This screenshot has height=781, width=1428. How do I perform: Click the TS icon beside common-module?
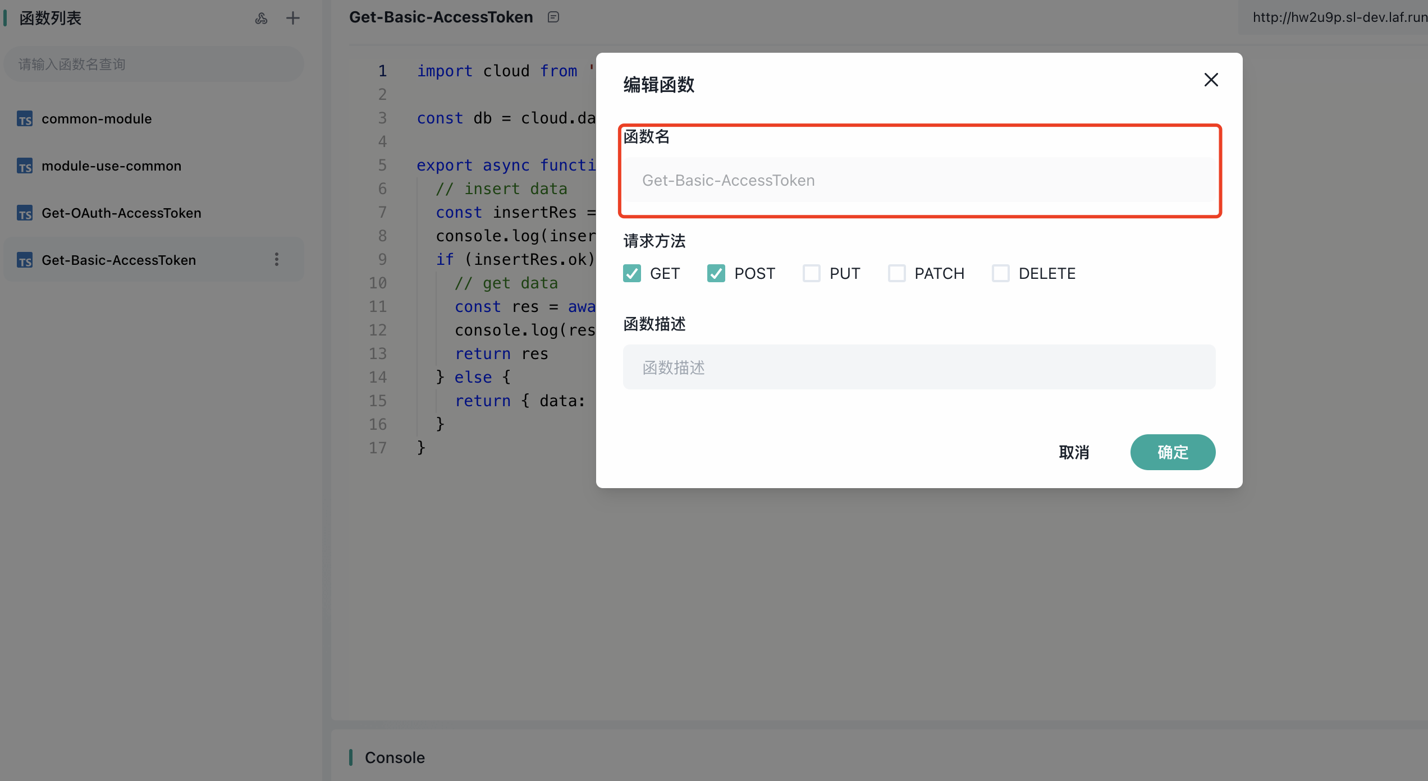(24, 118)
